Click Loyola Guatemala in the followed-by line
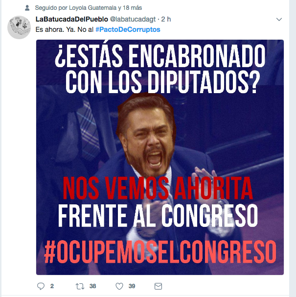Screen dimensions: 296x297 [92, 8]
